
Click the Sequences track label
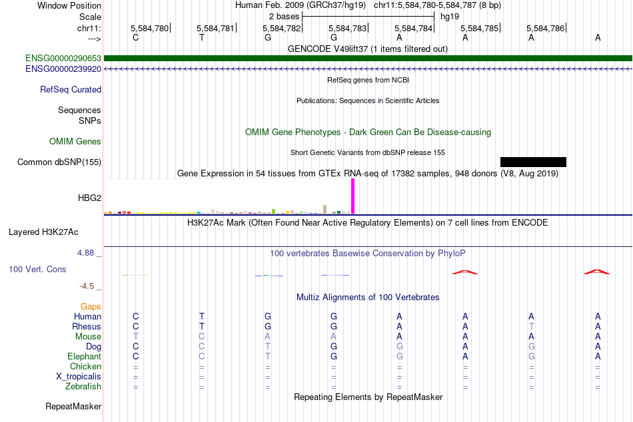coord(79,110)
